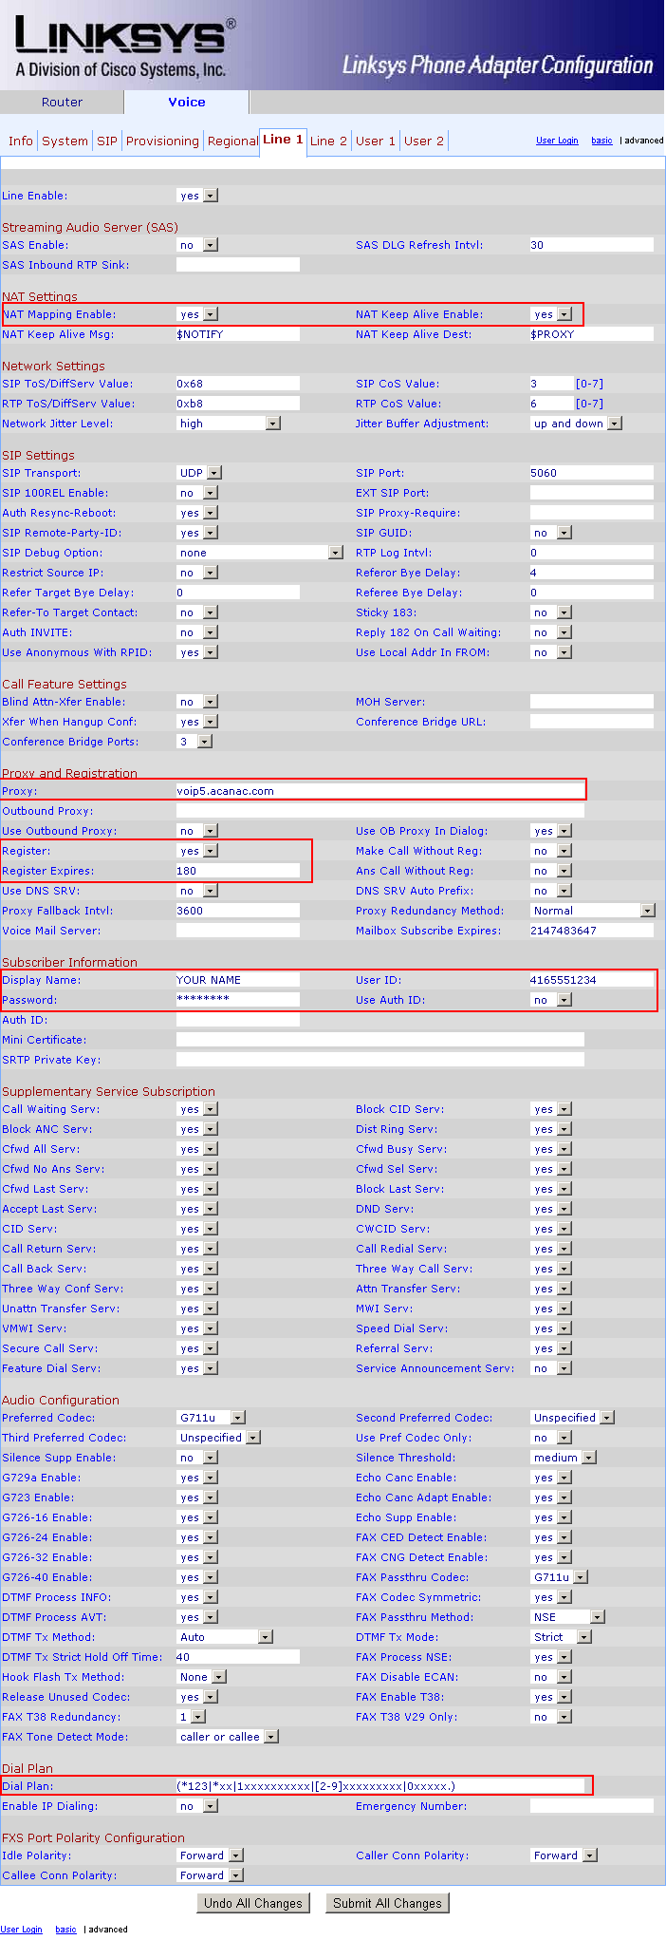Open the Callee Conn Polarity dropdown

click(210, 1875)
